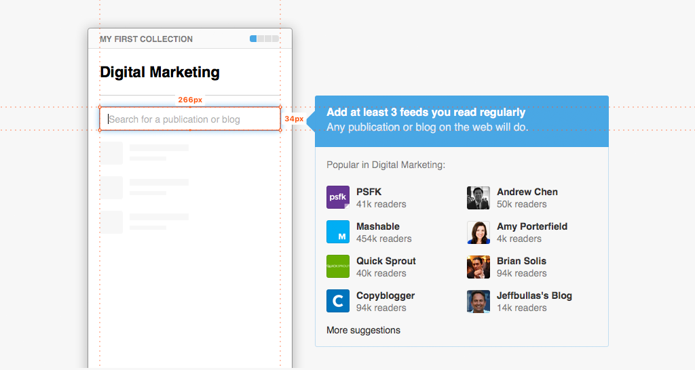This screenshot has width=695, height=370.
Task: Click the Mashable blue M icon
Action: [x=338, y=232]
